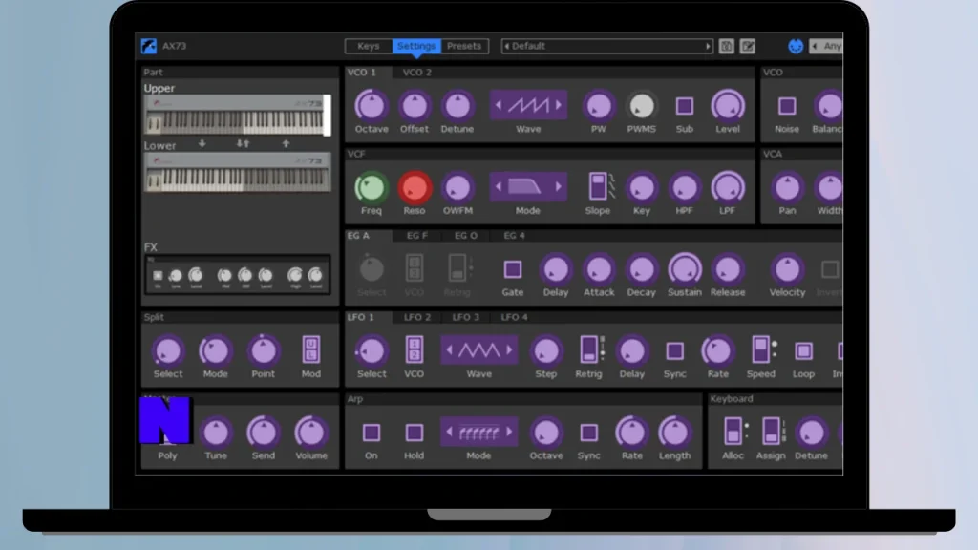Switch to the Presets tab

pos(464,46)
